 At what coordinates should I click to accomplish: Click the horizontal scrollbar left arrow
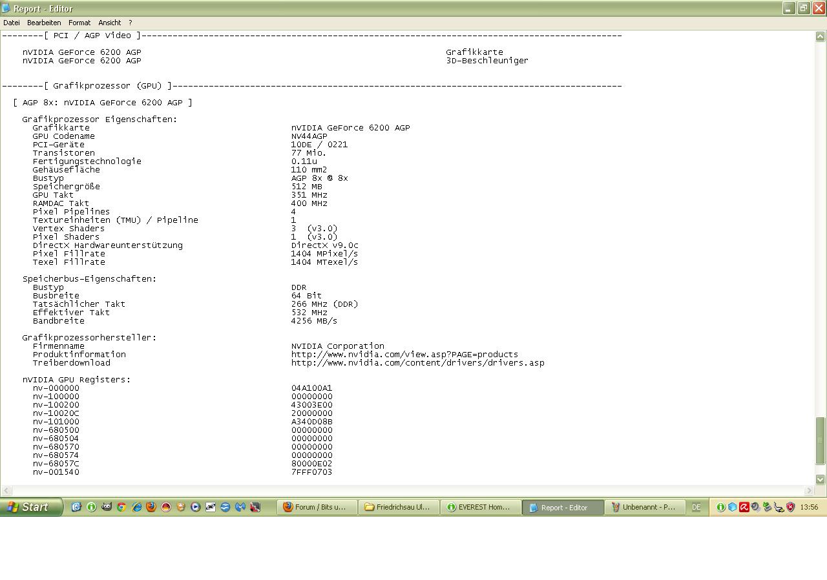(x=6, y=490)
